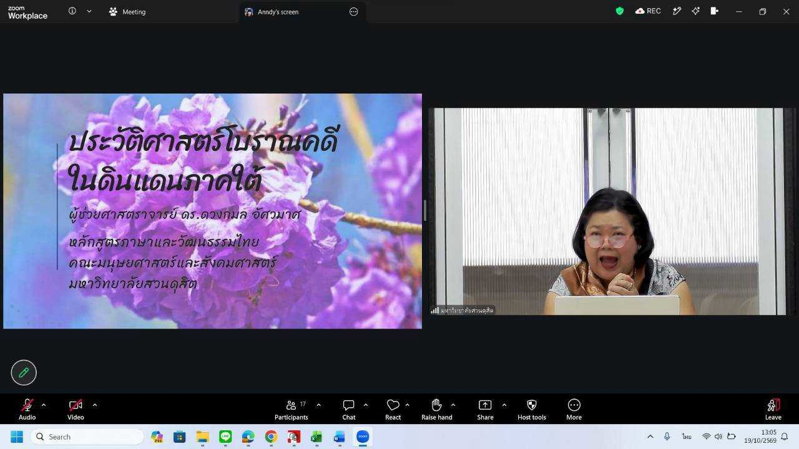Expand audio settings arrow
This screenshot has height=449, width=799.
pyautogui.click(x=43, y=405)
